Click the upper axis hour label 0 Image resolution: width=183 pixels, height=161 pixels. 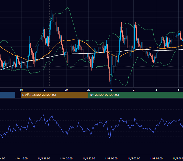tap(111, 90)
